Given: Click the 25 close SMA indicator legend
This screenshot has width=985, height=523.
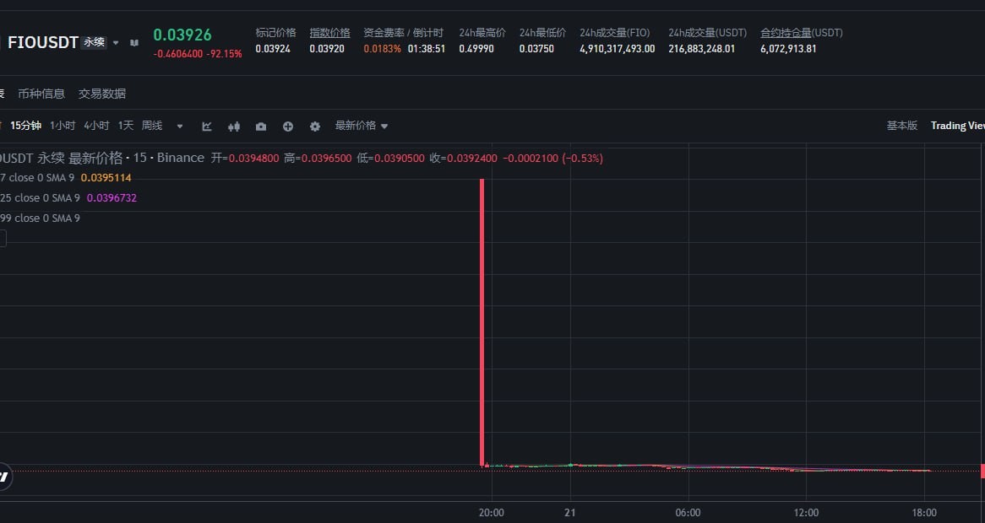Looking at the screenshot, I should pyautogui.click(x=42, y=198).
